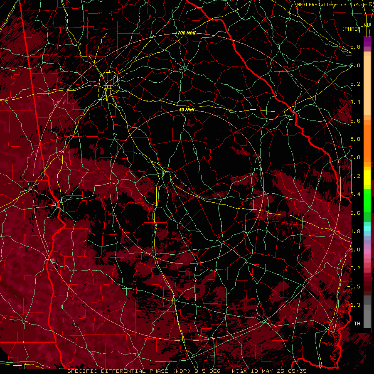The image size is (374, 374).
Task: Click the -0.5 scale value label
Action: pos(354,287)
